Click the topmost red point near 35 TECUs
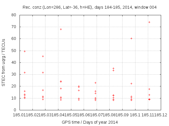 [x=113, y=68]
